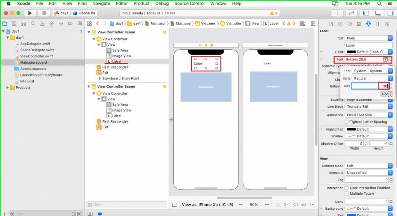The image size is (397, 216).
Task: Click the black Color swatch
Action: tap(351, 52)
